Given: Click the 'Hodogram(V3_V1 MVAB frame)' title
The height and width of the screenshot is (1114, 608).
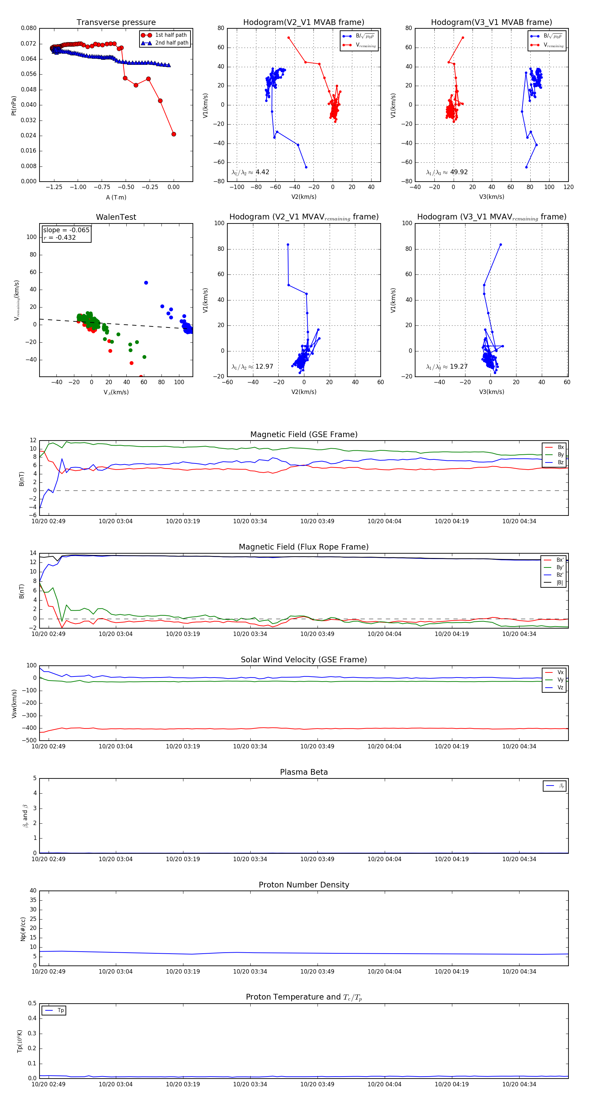Looking at the screenshot, I should pyautogui.click(x=491, y=23).
